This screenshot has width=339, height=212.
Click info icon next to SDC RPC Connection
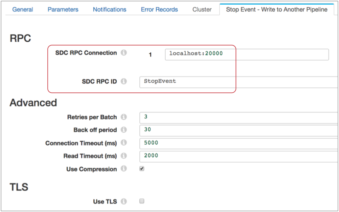[x=124, y=53]
